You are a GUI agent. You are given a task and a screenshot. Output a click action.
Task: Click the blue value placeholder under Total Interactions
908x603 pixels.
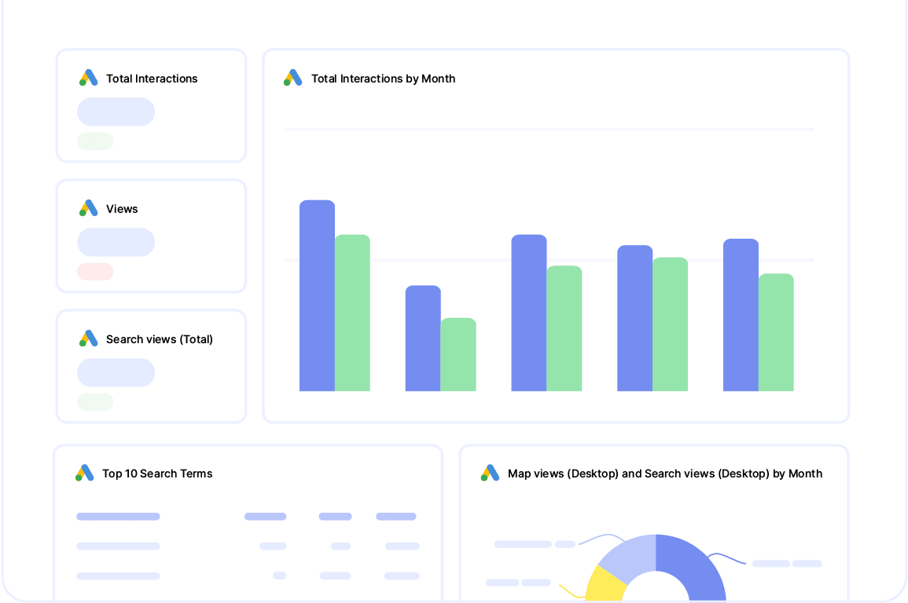pos(116,111)
